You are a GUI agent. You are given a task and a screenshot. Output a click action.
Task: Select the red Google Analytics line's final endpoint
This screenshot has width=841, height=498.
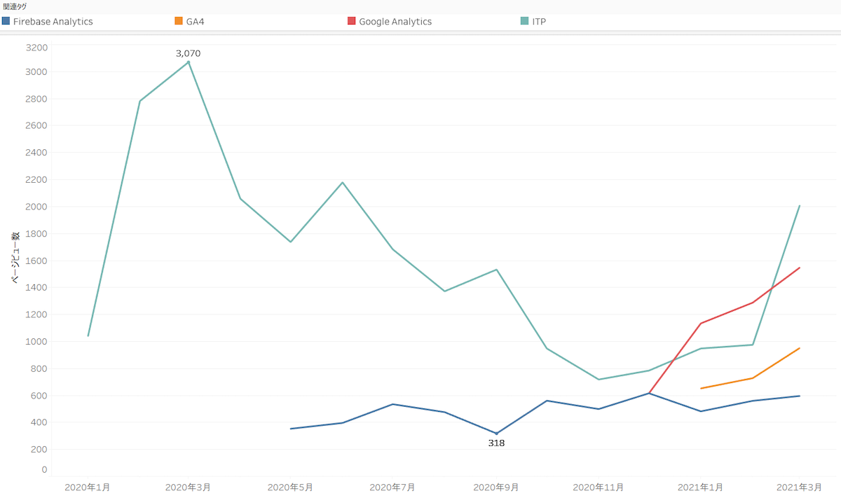(x=800, y=268)
